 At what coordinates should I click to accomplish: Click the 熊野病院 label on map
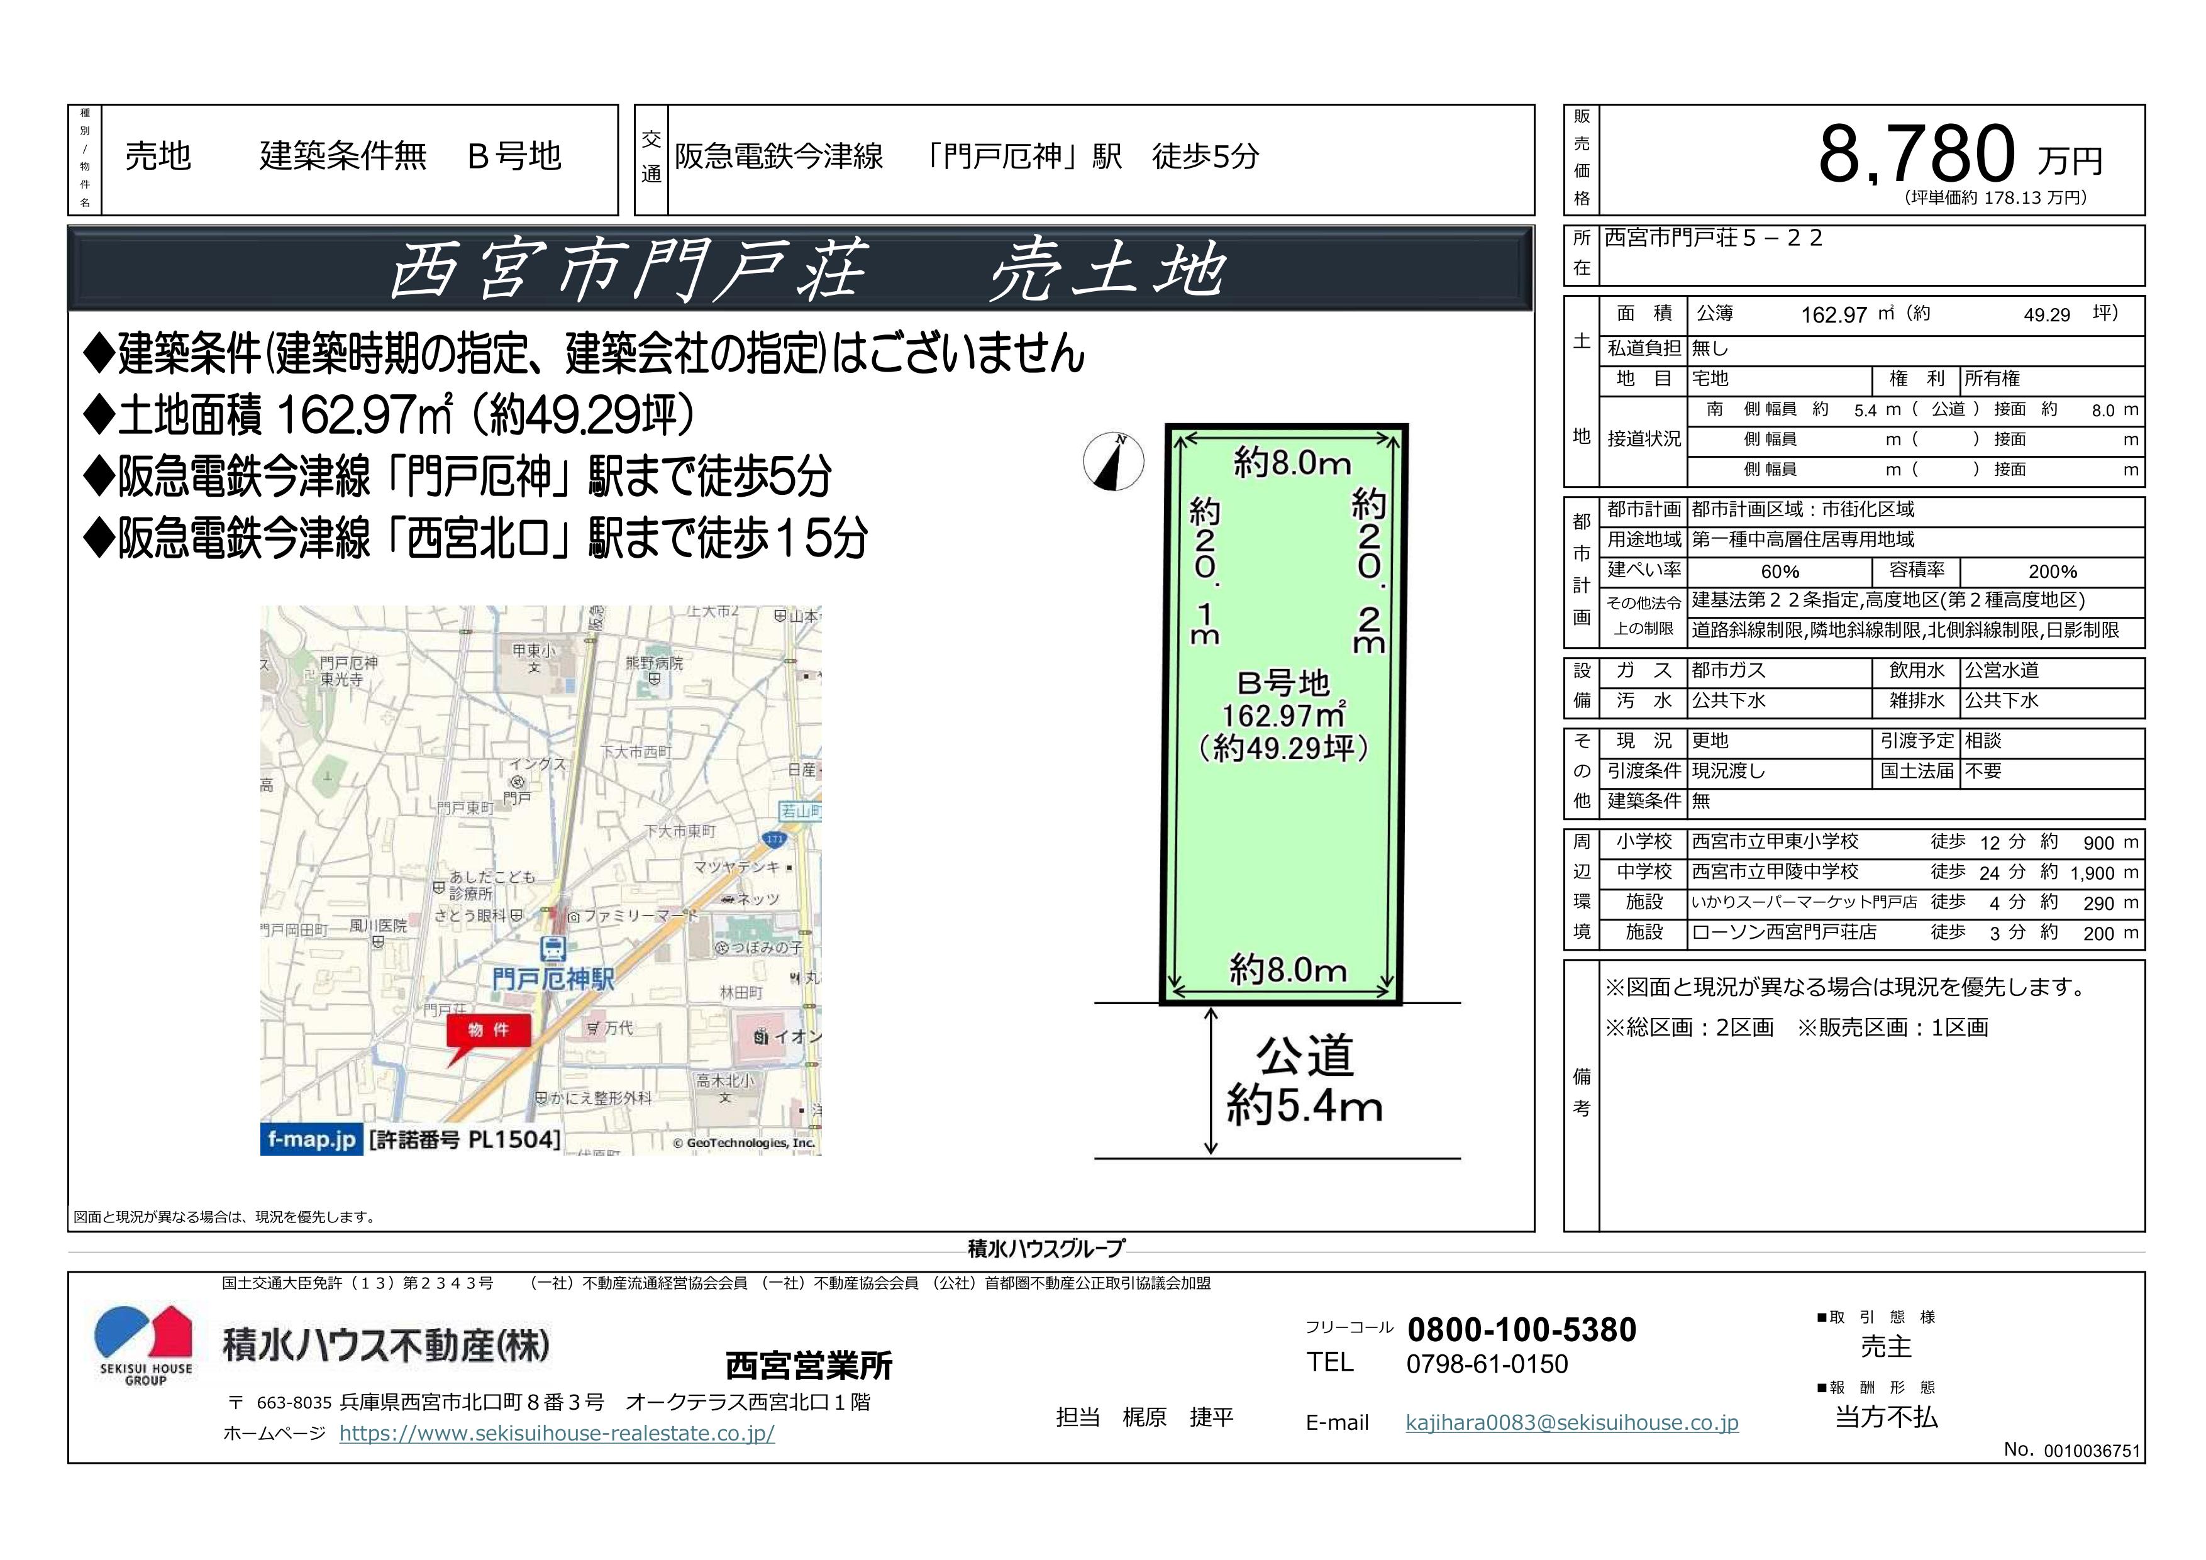(x=653, y=664)
